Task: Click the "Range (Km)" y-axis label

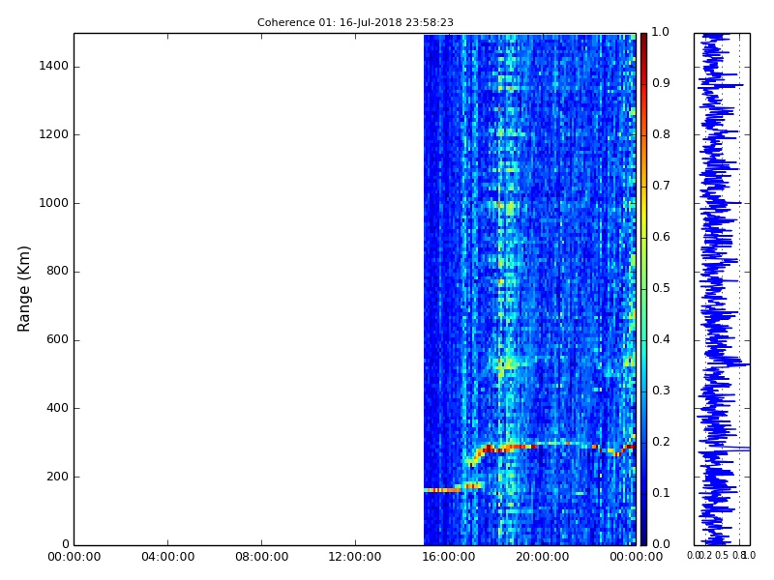Action: [x=25, y=288]
